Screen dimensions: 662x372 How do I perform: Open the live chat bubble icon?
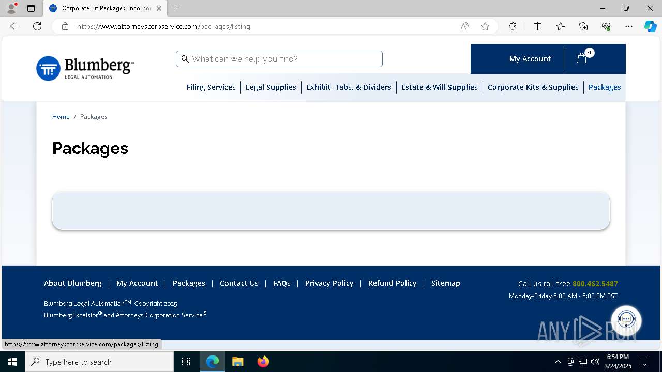click(x=626, y=320)
